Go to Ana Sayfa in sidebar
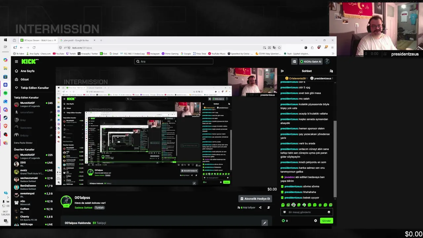The width and height of the screenshot is (423, 238). tap(27, 71)
